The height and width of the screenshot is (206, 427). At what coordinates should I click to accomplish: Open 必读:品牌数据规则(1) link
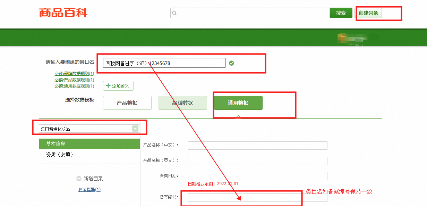tap(74, 74)
